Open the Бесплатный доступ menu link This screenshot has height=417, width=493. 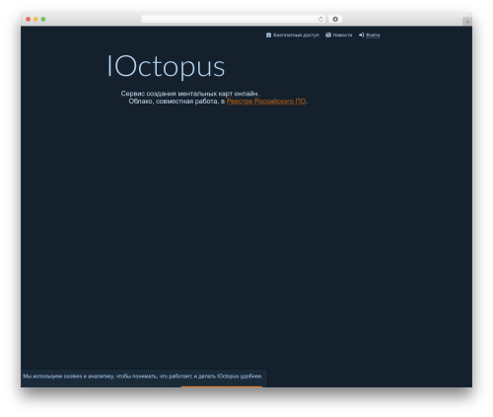point(296,35)
